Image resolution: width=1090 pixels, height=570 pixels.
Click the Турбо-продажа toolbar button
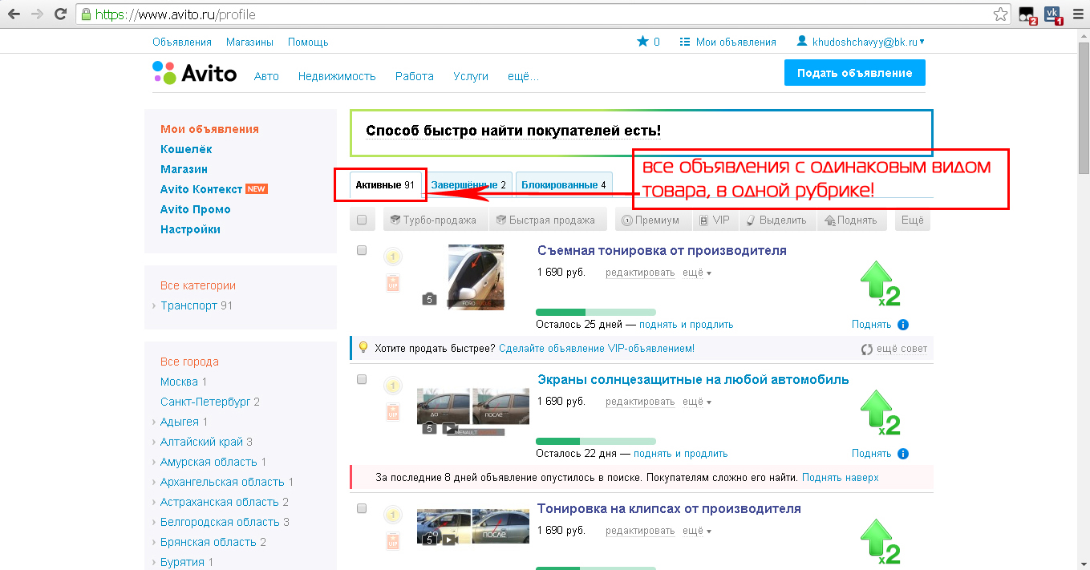[434, 220]
